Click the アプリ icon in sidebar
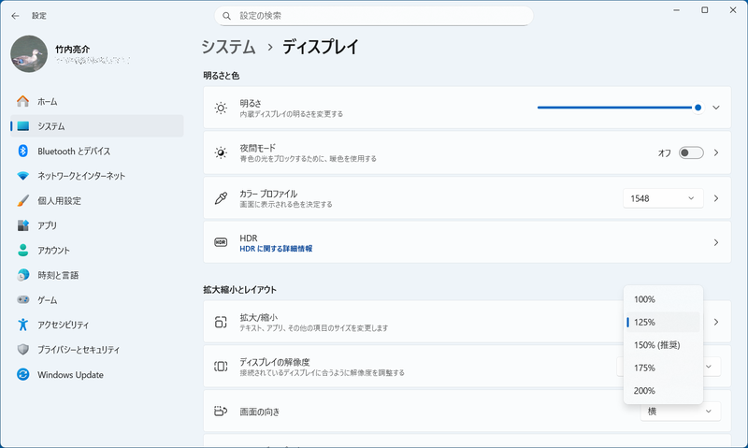This screenshot has width=748, height=448. [x=22, y=225]
